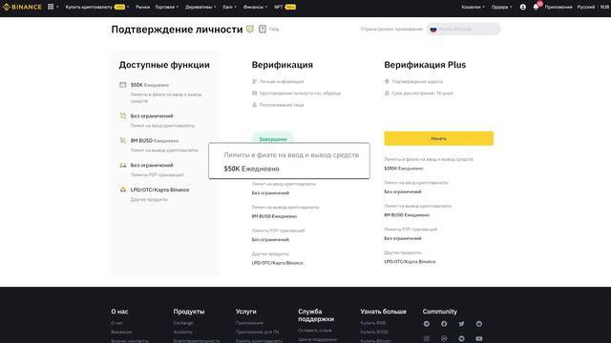Expand the Деривативы menu
611x343 pixels.
pyautogui.click(x=200, y=7)
